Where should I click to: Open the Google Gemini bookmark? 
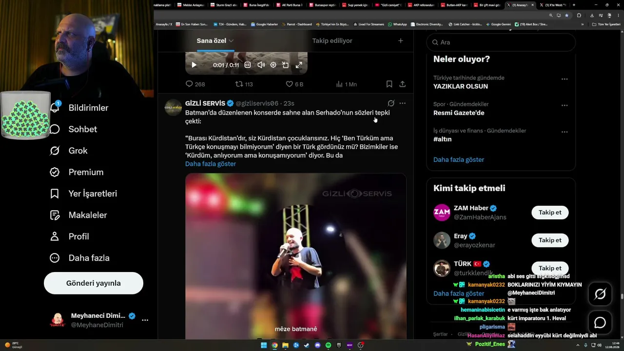(498, 24)
